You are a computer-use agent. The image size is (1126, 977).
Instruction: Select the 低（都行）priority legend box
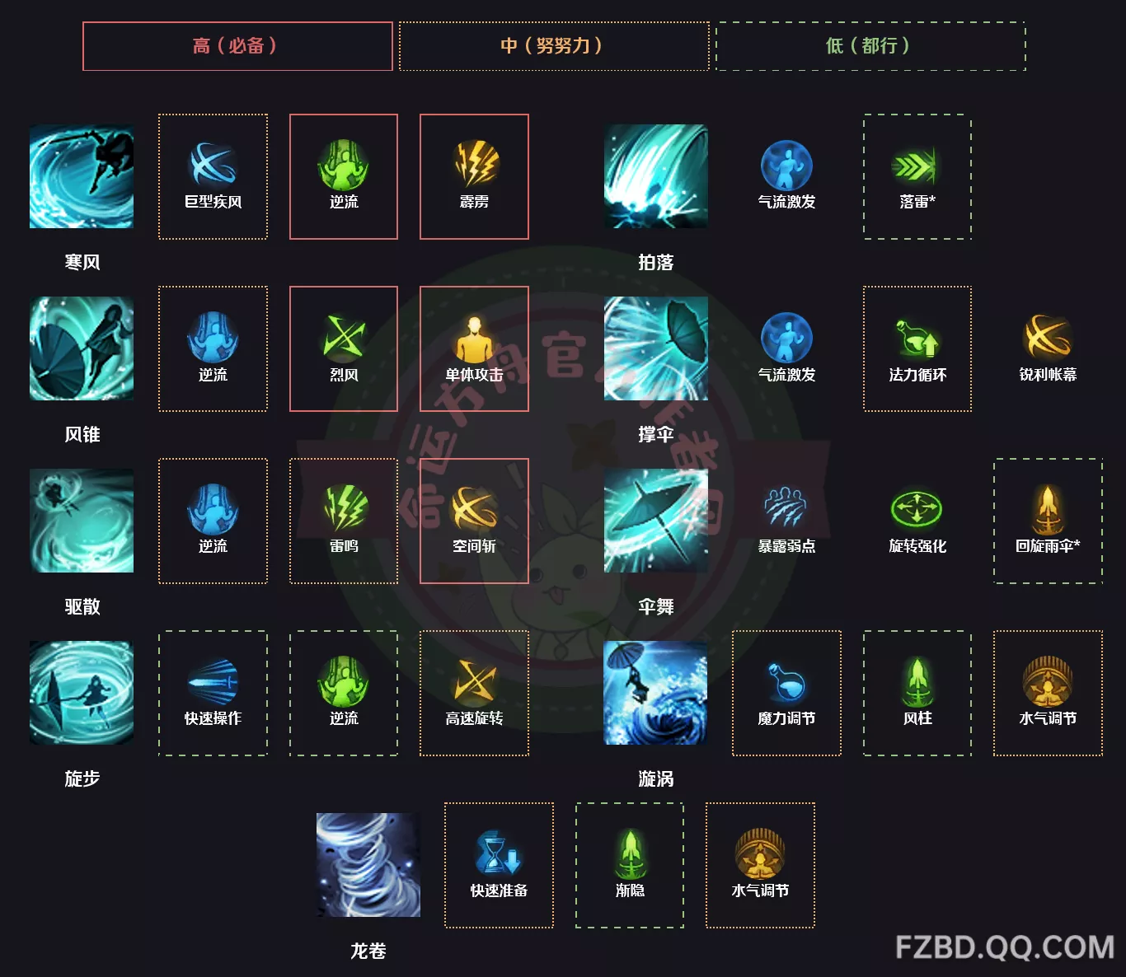870,46
